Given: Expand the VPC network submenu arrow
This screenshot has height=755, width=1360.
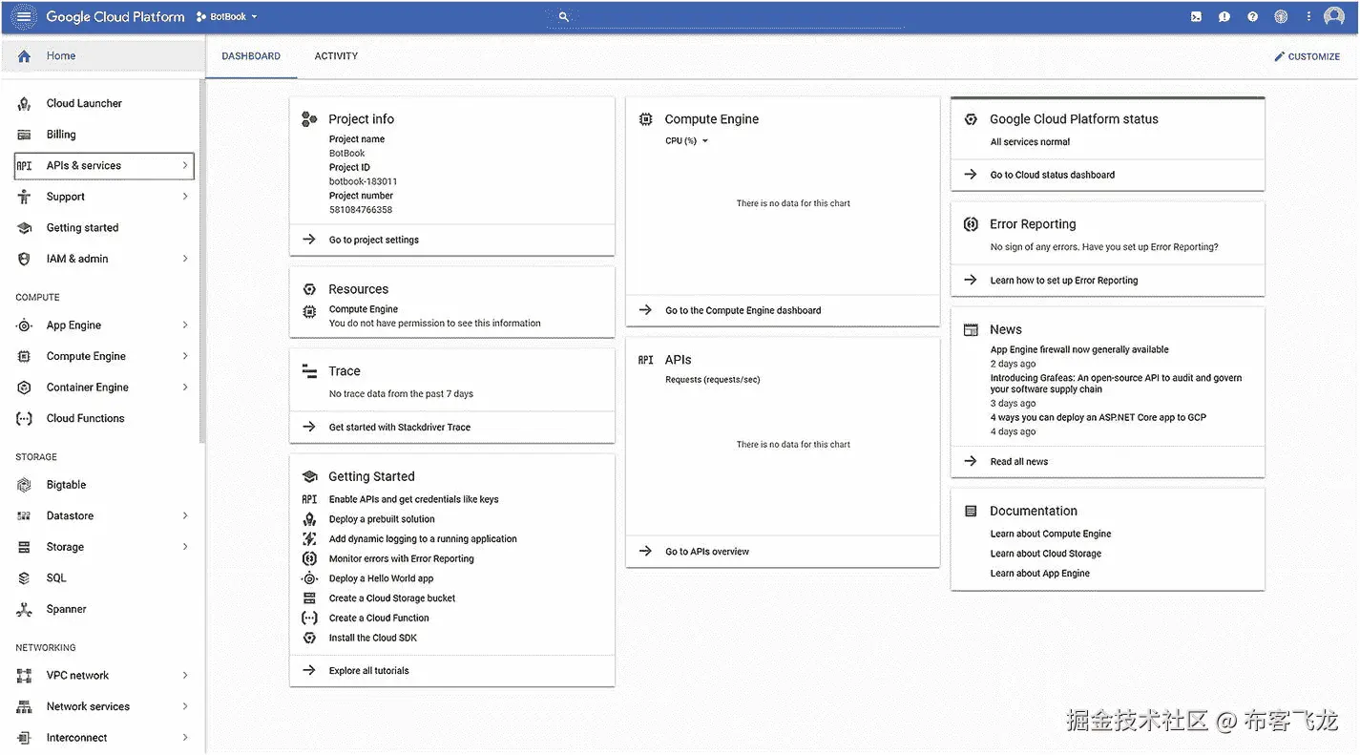Looking at the screenshot, I should (185, 676).
